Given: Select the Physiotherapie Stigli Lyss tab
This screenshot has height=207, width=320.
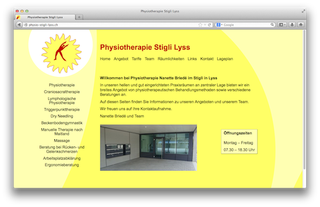Looking at the screenshot, I should tap(45, 17).
